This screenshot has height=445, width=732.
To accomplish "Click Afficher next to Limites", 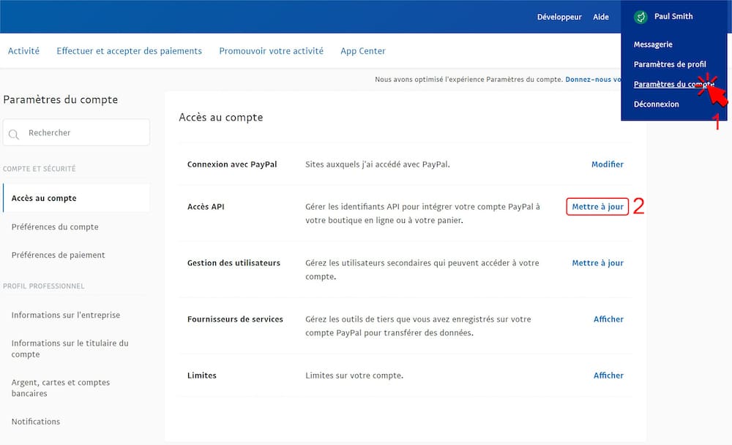I will click(x=608, y=376).
